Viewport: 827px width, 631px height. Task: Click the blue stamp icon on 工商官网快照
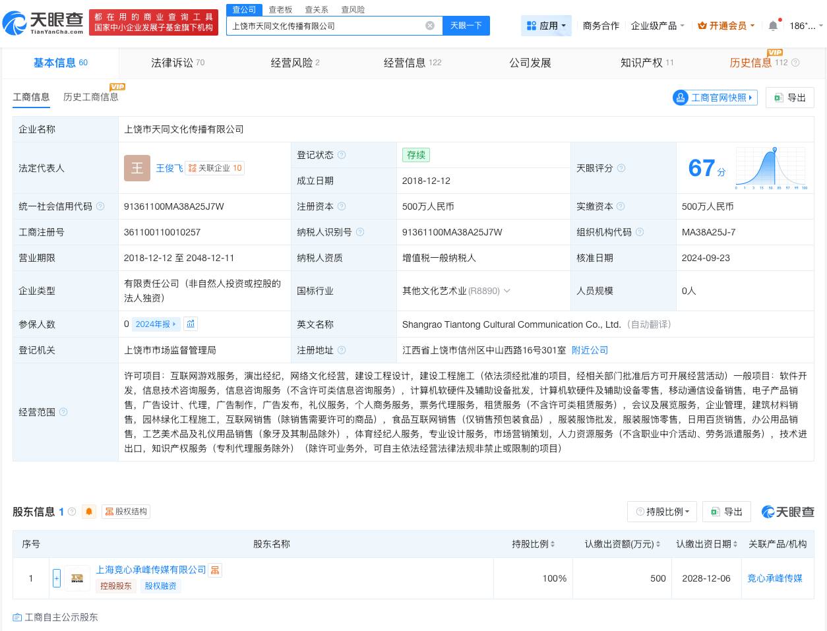tap(681, 97)
